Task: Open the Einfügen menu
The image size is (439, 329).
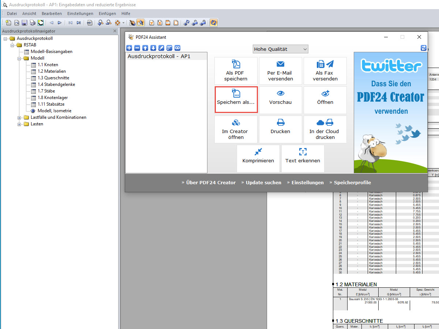Action: pos(107,14)
